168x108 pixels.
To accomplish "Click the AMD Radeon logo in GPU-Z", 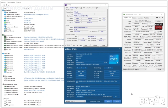I will pyautogui.click(x=159, y=26).
